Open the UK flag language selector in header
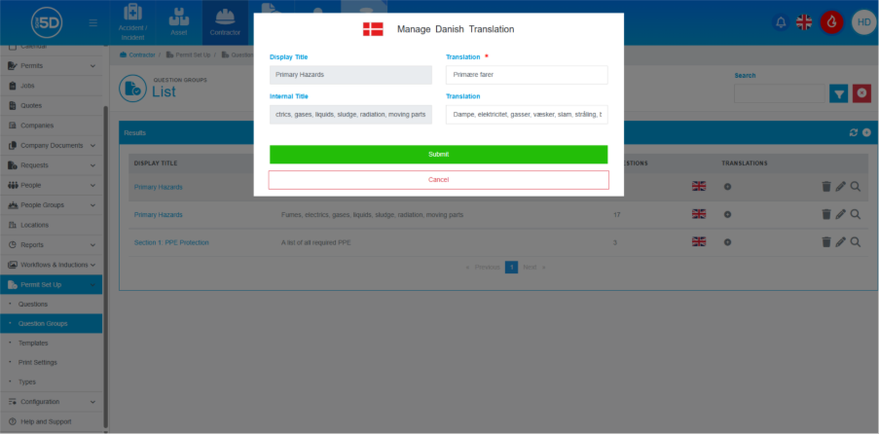Image resolution: width=879 pixels, height=435 pixels. [x=804, y=22]
